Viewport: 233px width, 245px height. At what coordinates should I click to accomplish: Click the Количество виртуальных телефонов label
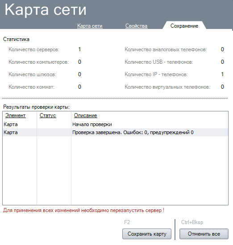point(167,87)
